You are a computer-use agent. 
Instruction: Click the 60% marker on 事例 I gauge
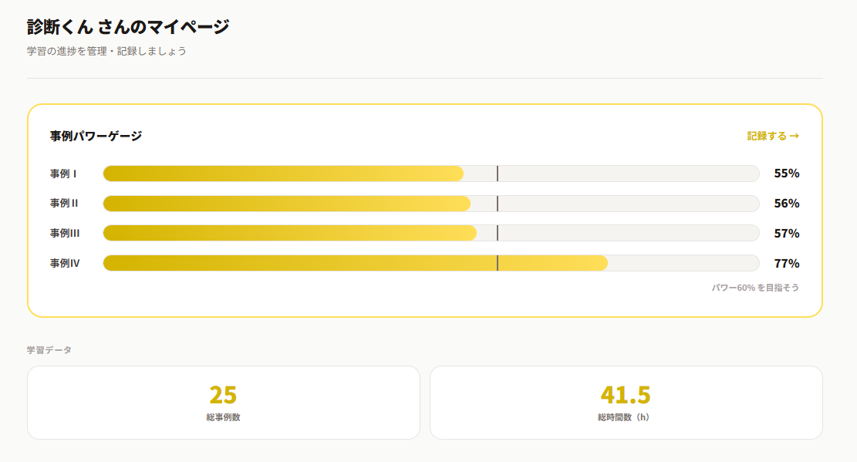498,174
